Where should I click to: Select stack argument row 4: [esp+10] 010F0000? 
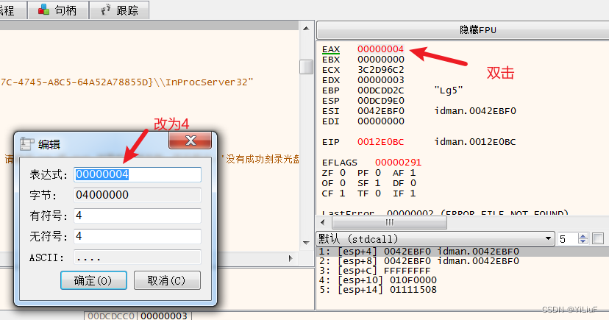[463, 280]
